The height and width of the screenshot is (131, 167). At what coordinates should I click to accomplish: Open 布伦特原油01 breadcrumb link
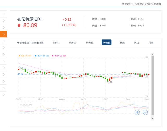coord(154,4)
